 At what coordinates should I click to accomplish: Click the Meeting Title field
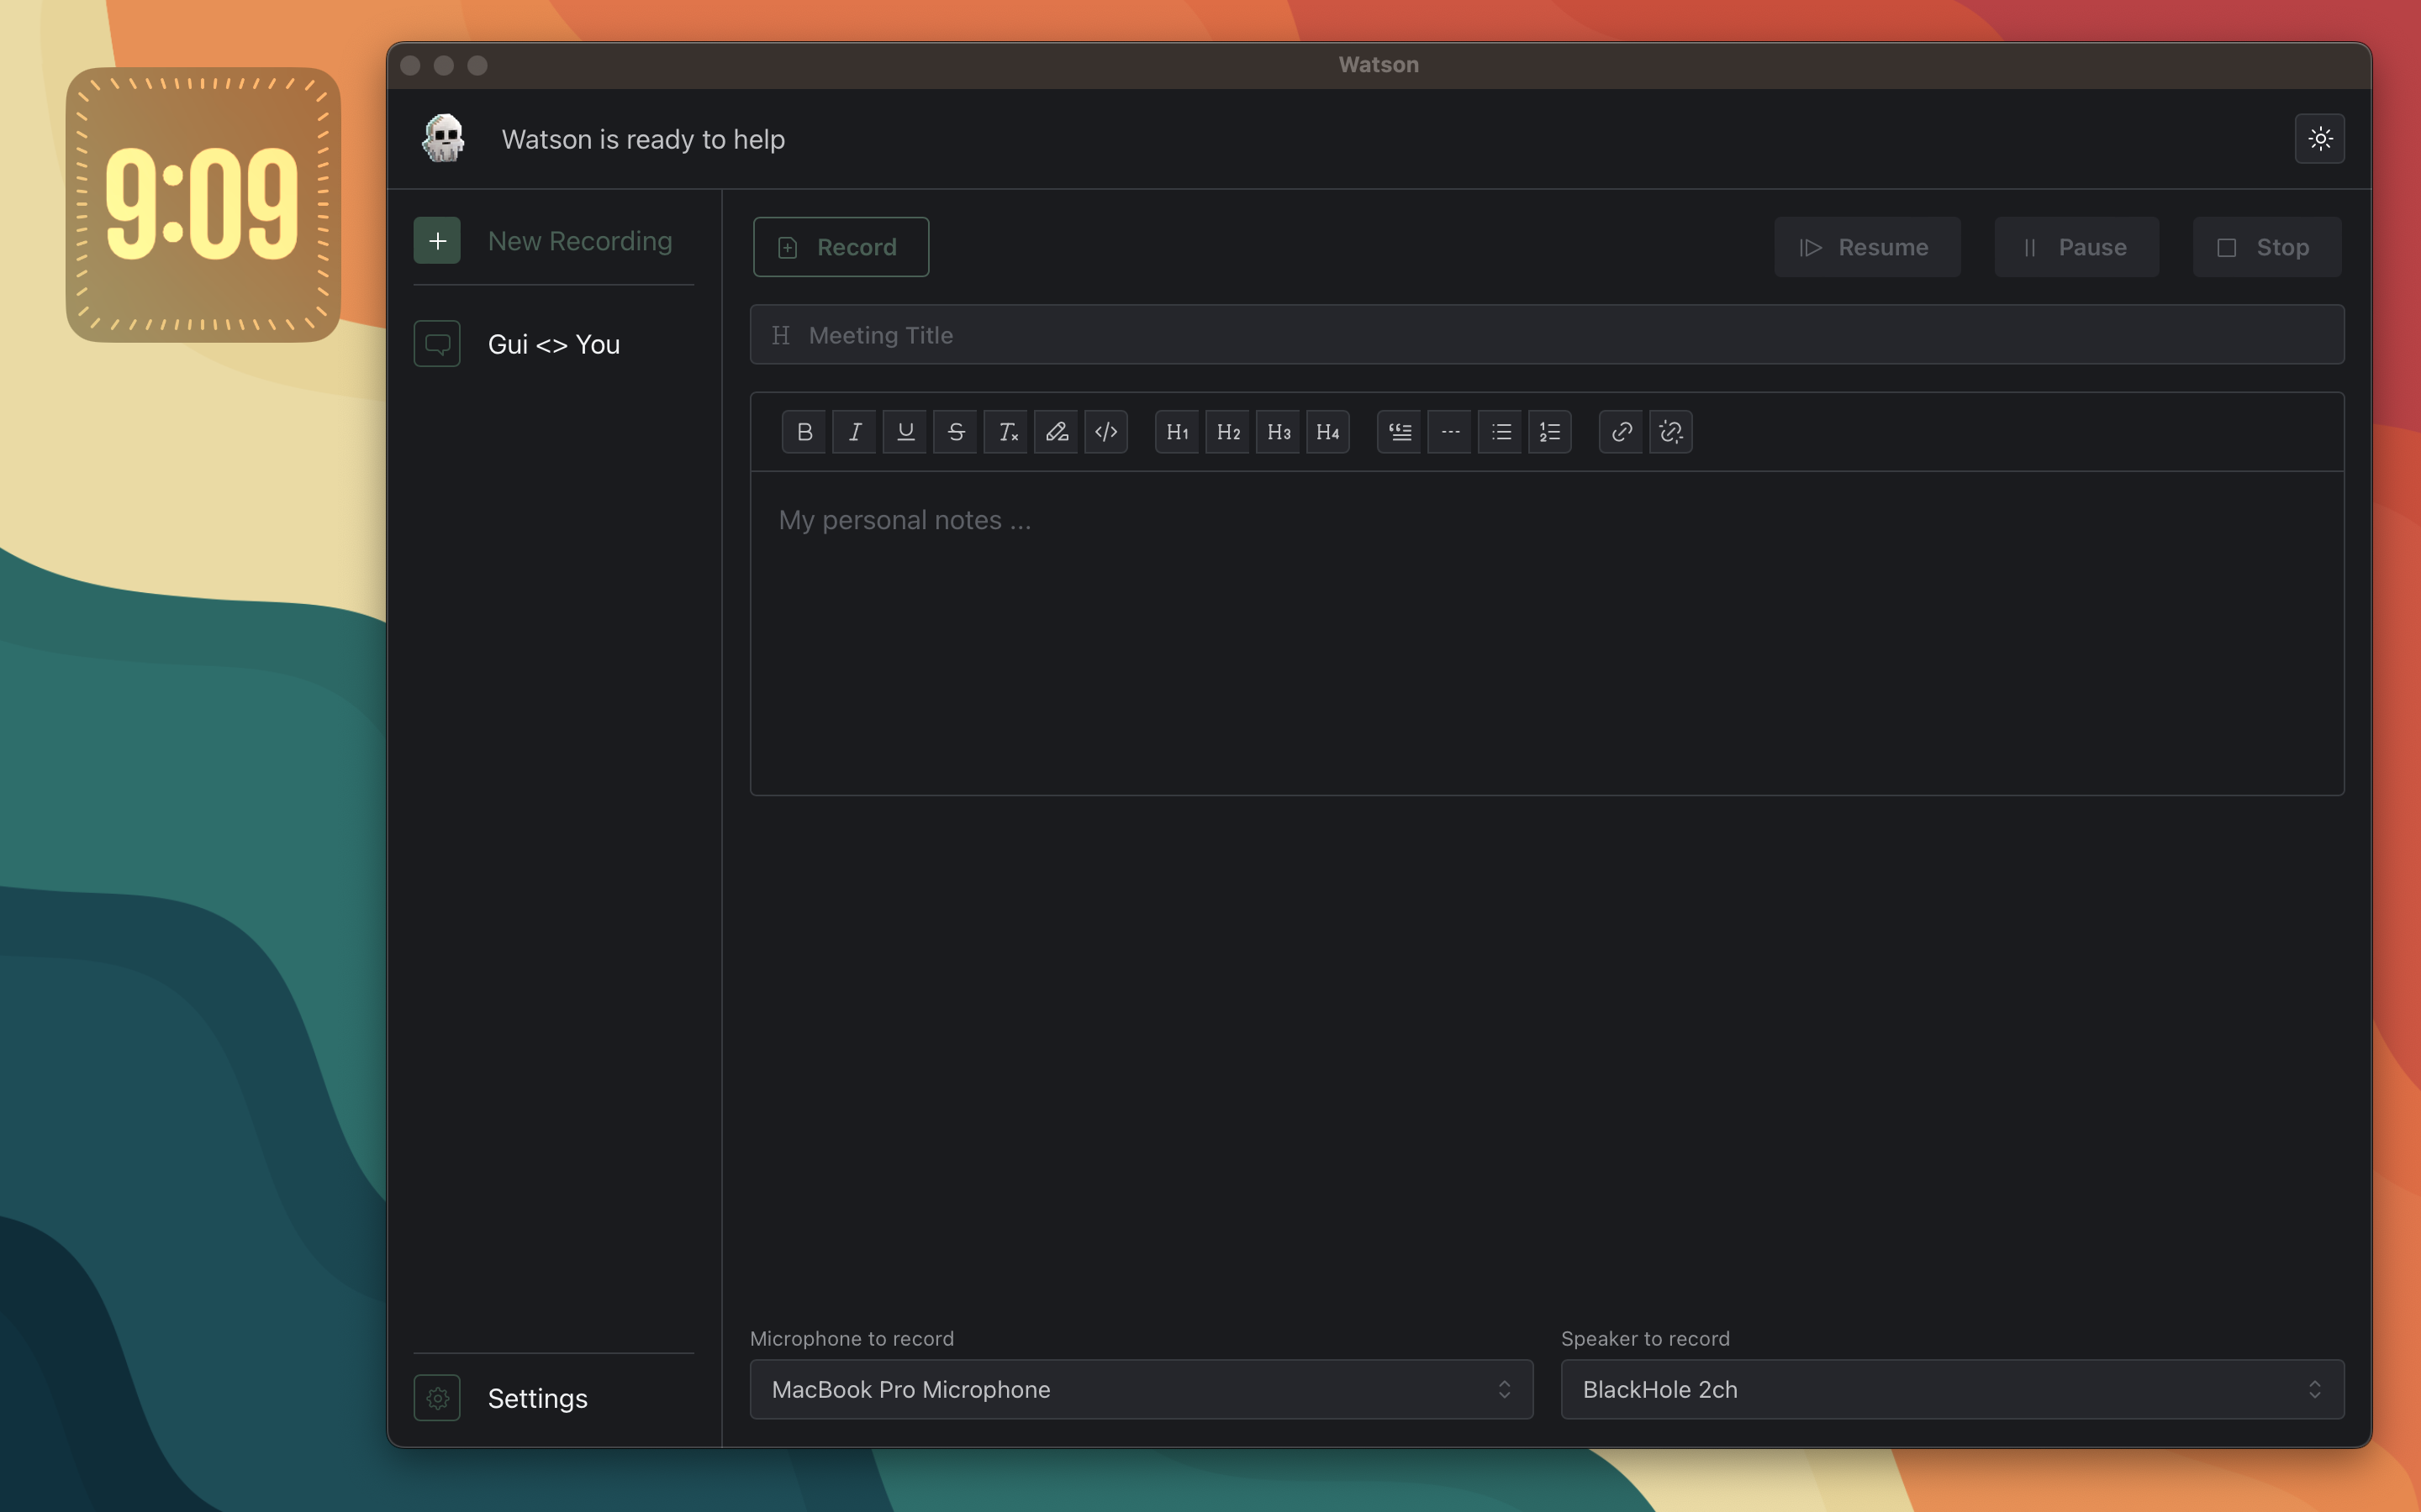point(1547,335)
